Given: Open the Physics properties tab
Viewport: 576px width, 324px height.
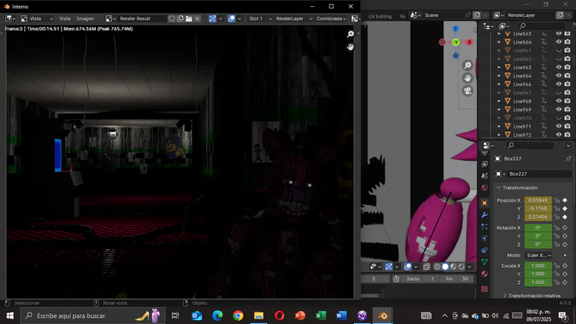Looking at the screenshot, I should pyautogui.click(x=484, y=239).
